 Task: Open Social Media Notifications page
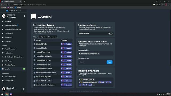[x=13, y=57]
